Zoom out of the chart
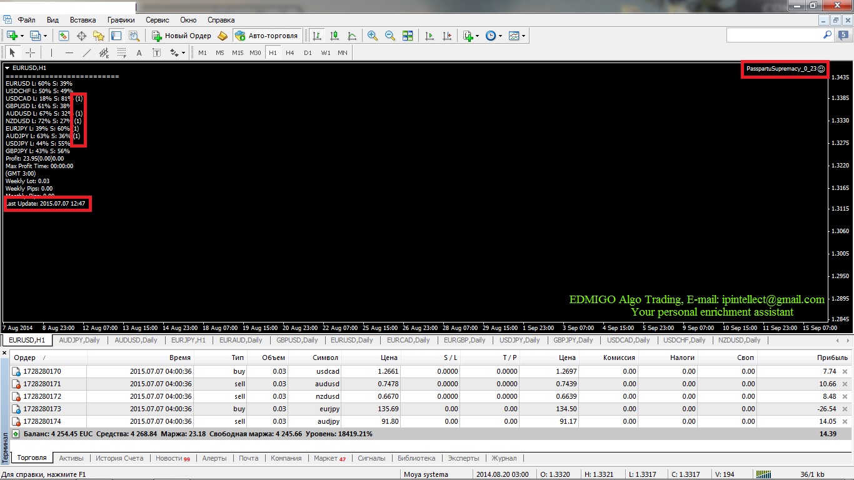The image size is (854, 480). pos(390,36)
